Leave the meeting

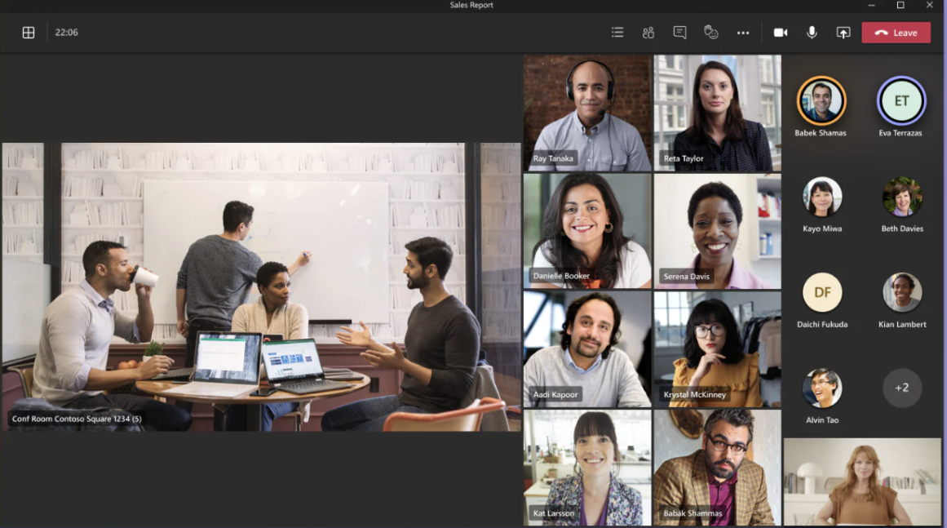point(896,33)
